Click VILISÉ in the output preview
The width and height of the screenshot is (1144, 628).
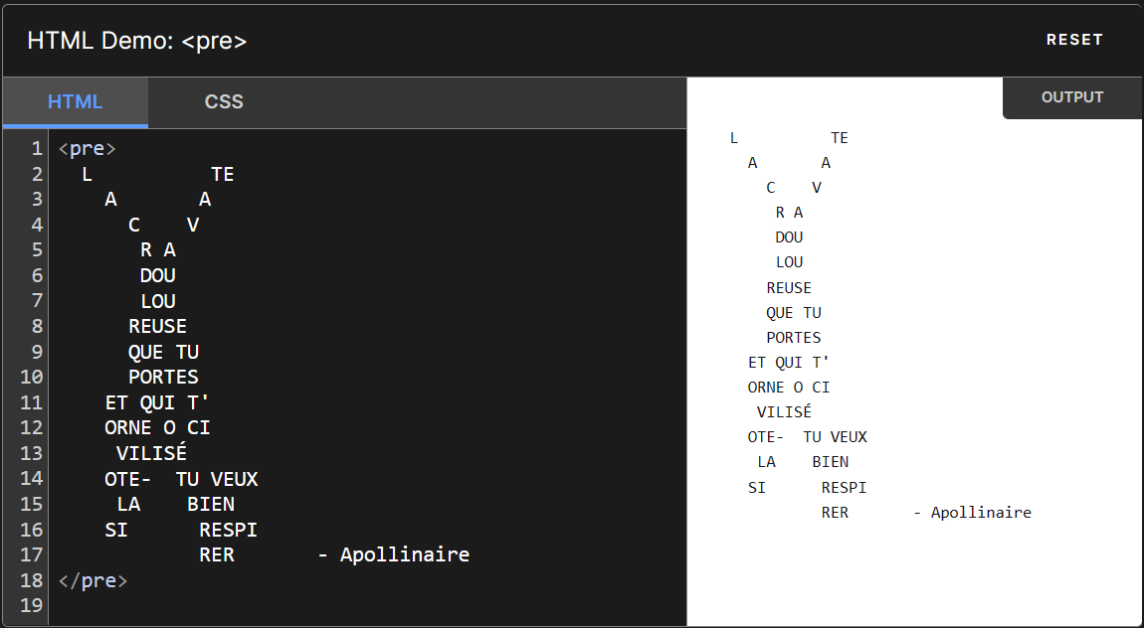pyautogui.click(x=784, y=411)
